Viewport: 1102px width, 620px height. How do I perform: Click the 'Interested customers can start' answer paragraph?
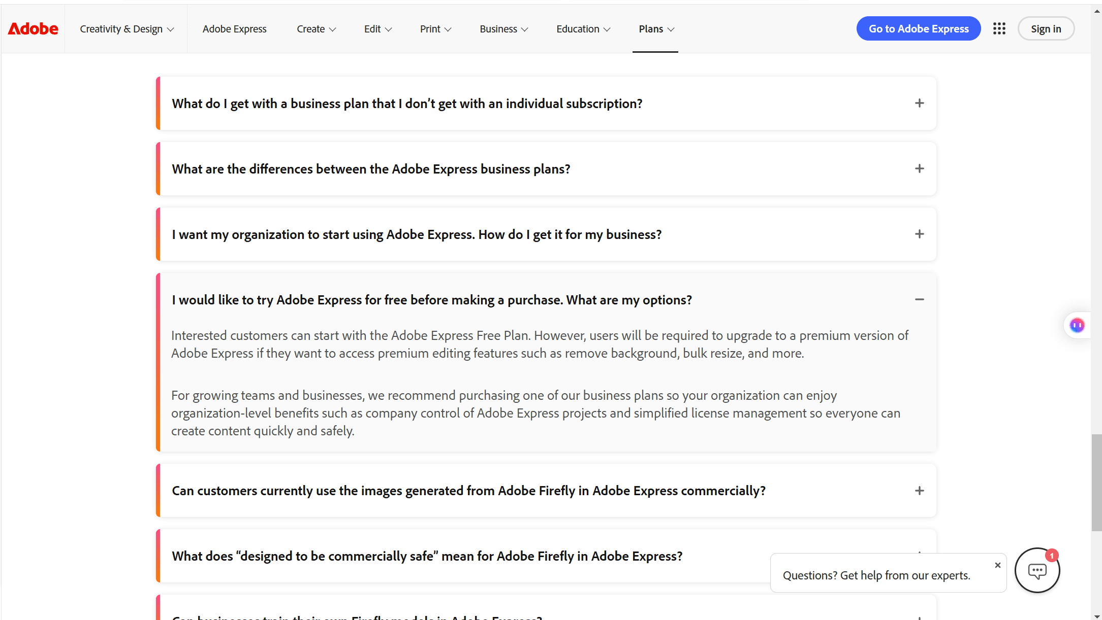540,345
